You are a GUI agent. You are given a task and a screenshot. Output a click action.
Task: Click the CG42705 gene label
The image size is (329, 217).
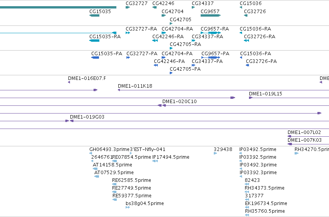pos(181,20)
